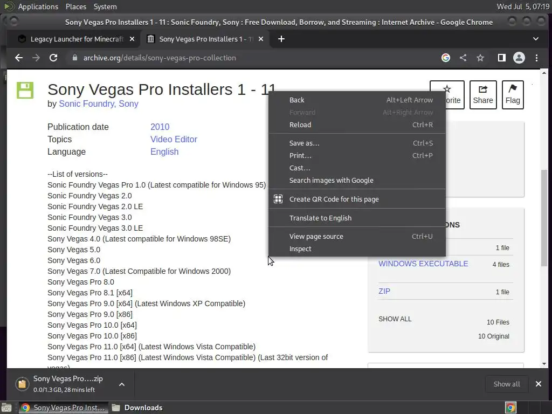The width and height of the screenshot is (552, 414).
Task: Expand the tab search chevron
Action: point(536,39)
